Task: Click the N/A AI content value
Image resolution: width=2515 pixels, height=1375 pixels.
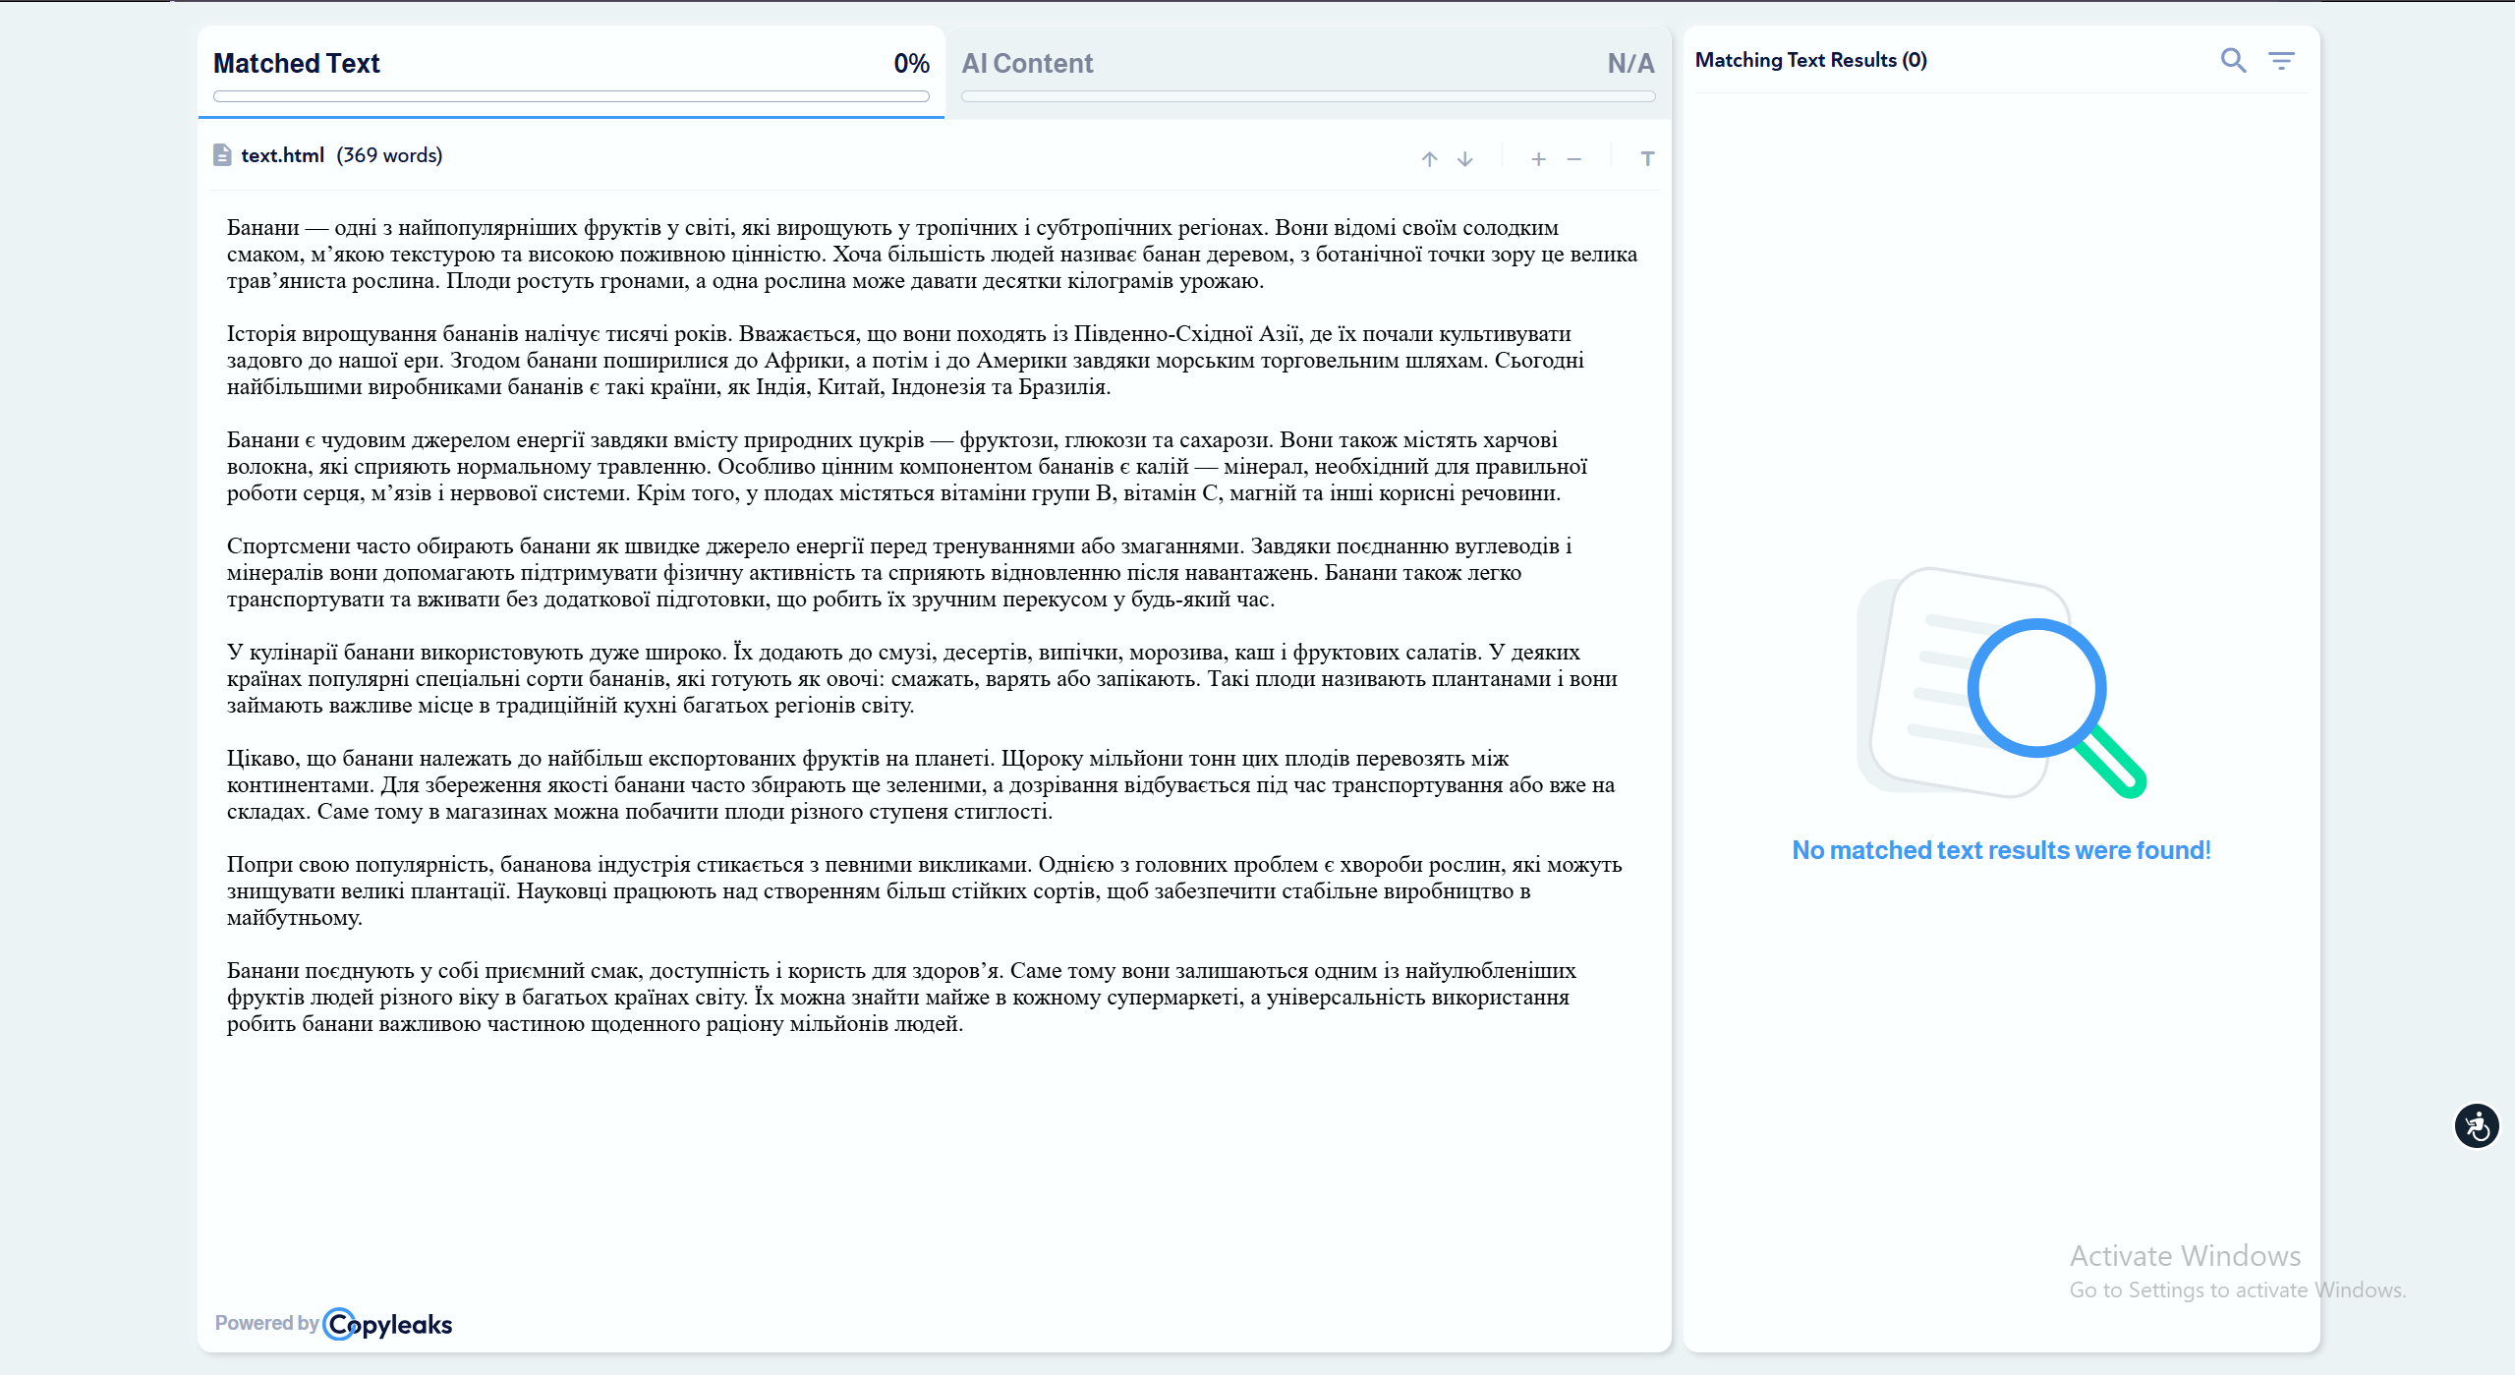Action: [x=1630, y=64]
